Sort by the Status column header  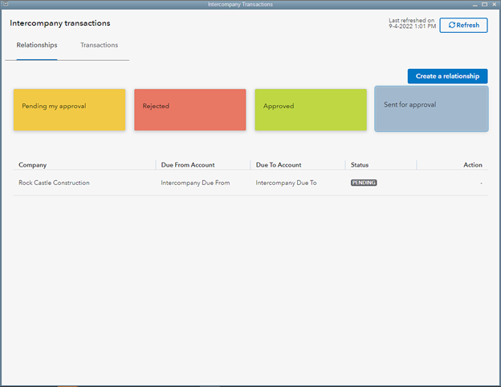click(x=360, y=165)
